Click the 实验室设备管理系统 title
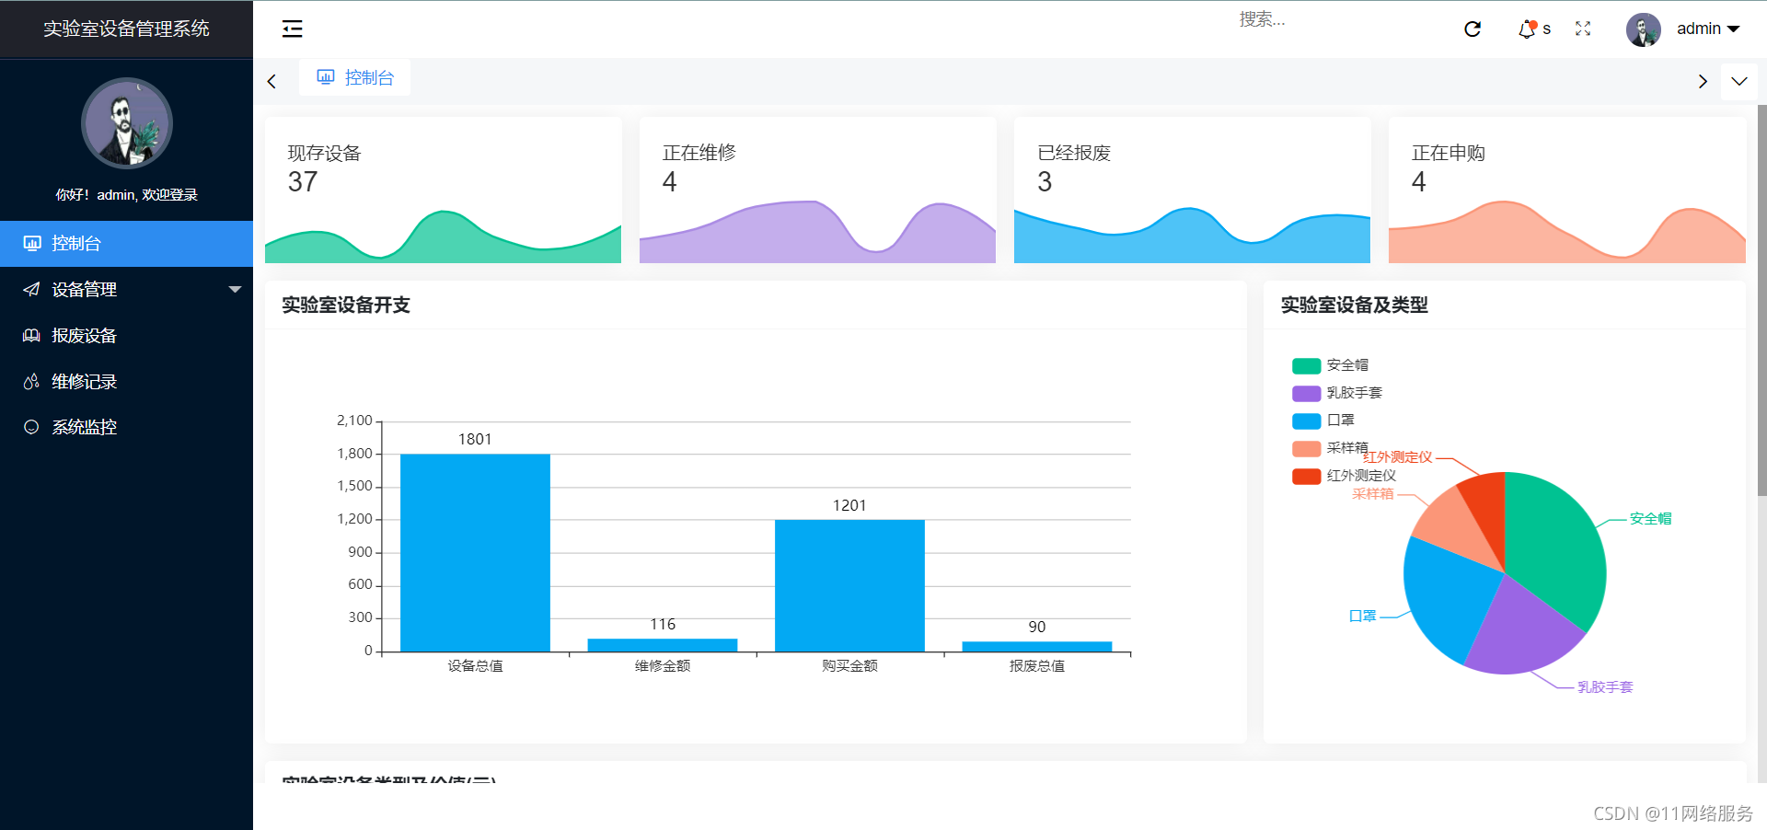Image resolution: width=1767 pixels, height=830 pixels. click(126, 29)
